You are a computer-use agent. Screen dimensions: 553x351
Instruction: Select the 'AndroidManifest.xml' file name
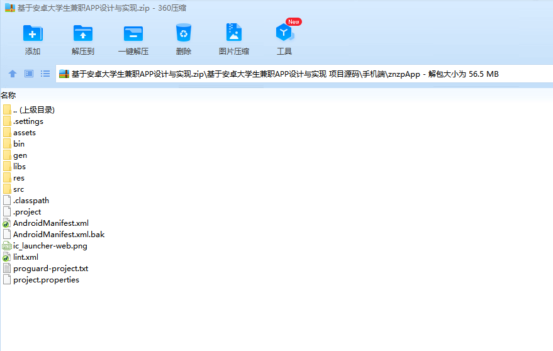point(51,223)
